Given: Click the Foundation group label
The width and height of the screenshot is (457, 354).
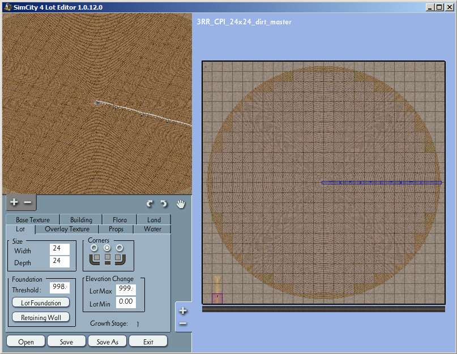Looking at the screenshot, I should [27, 279].
